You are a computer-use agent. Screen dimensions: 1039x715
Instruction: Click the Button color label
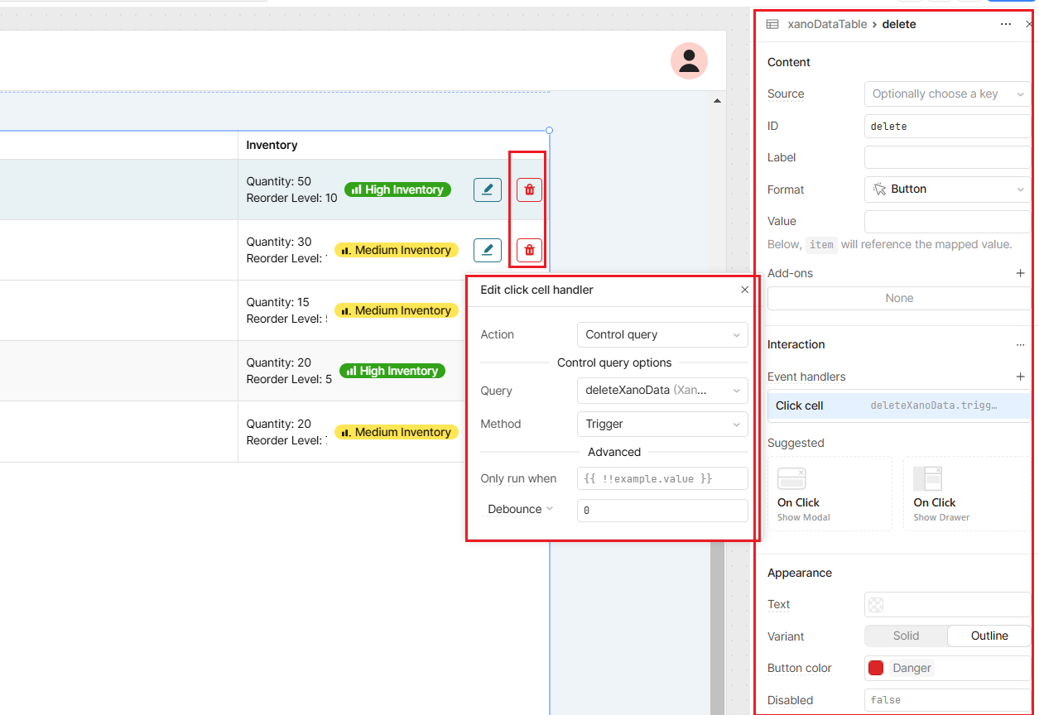pos(800,668)
